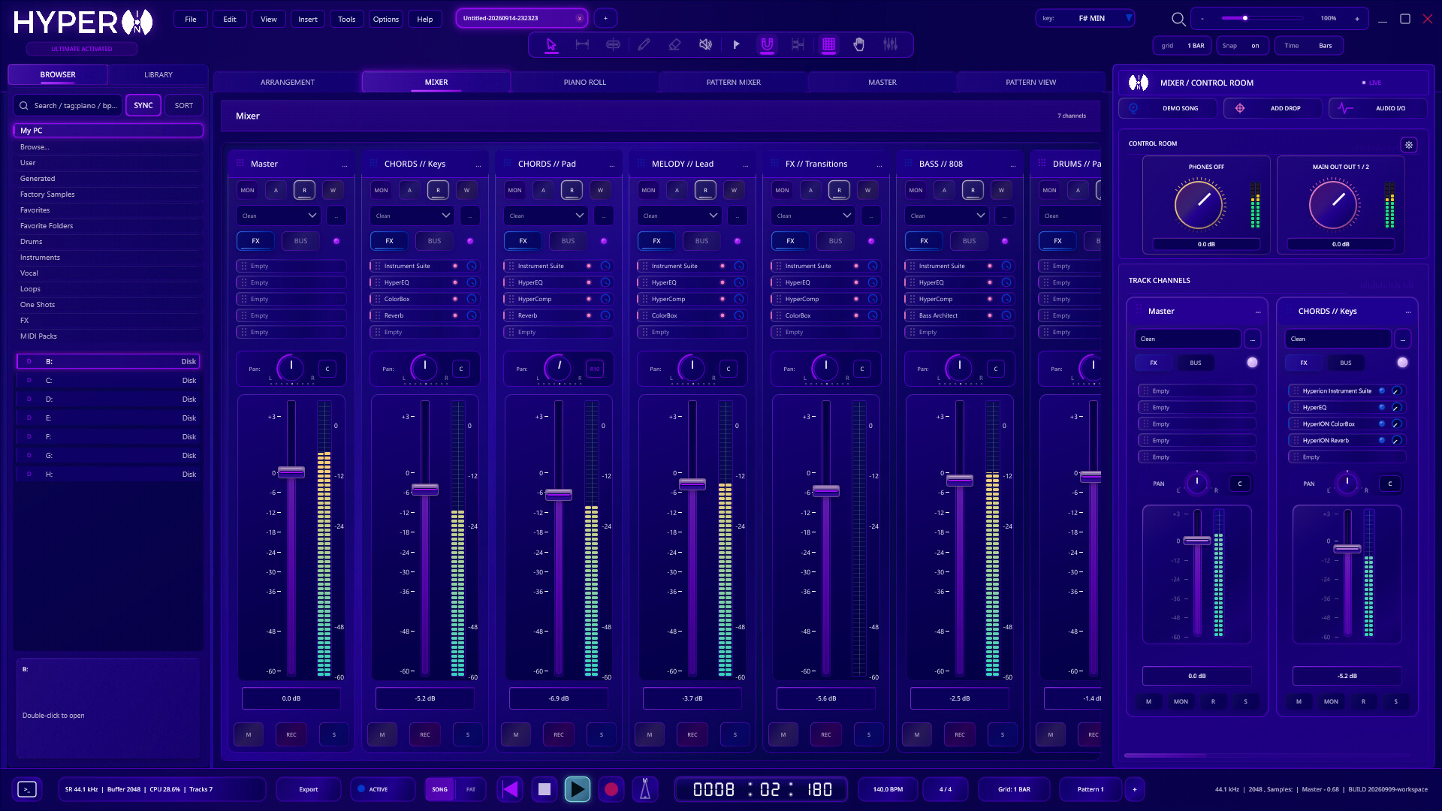Adjust the CHORDS // Keys pan knob

pos(424,367)
